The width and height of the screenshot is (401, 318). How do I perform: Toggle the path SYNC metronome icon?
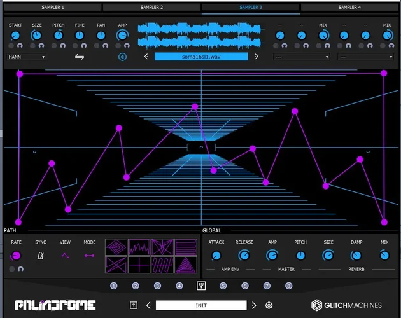[x=40, y=256]
